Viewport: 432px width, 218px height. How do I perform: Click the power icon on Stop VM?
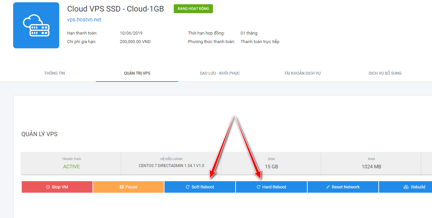point(48,187)
